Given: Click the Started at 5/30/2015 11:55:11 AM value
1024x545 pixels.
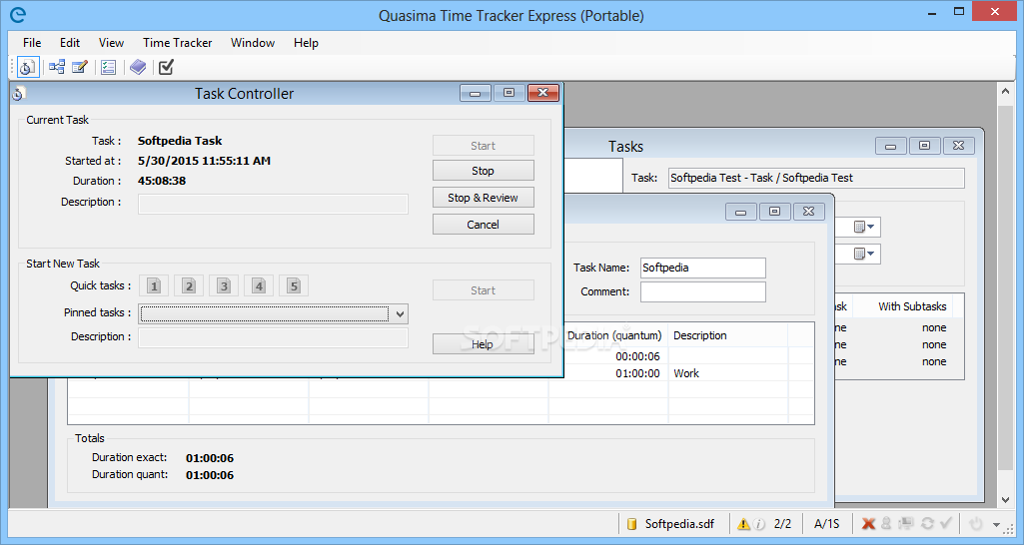Looking at the screenshot, I should pos(204,161).
